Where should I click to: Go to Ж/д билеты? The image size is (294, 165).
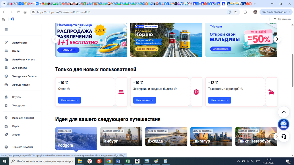point(19,68)
